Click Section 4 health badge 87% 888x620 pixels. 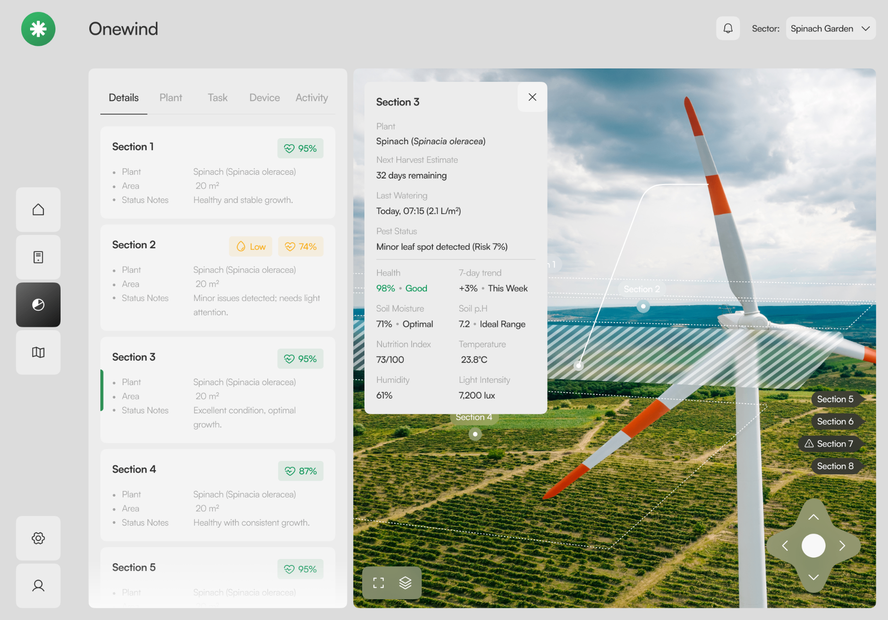301,471
